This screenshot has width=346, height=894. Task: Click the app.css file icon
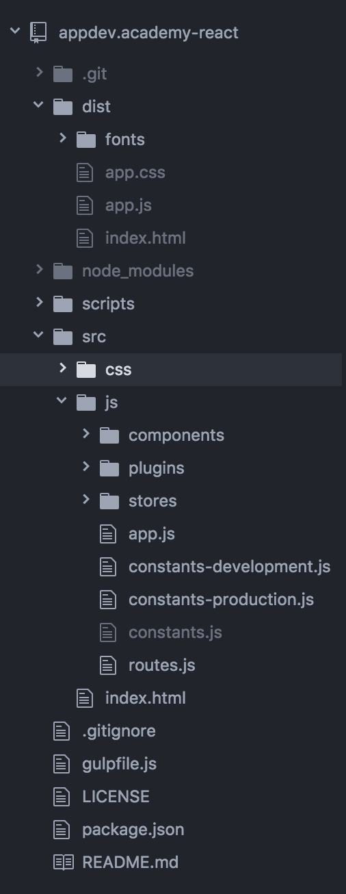coord(85,172)
